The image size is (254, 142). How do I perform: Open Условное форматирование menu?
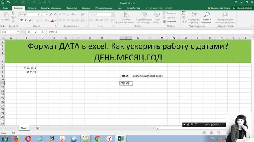click(125, 18)
